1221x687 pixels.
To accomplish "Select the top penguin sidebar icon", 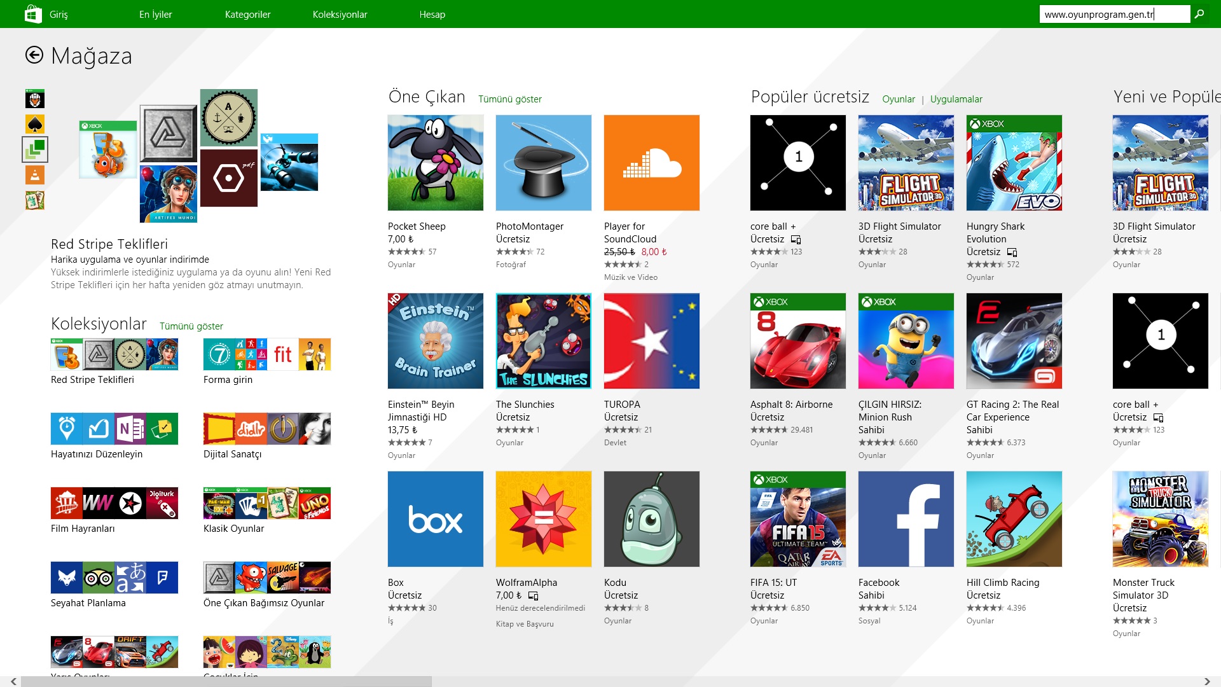I will [35, 99].
